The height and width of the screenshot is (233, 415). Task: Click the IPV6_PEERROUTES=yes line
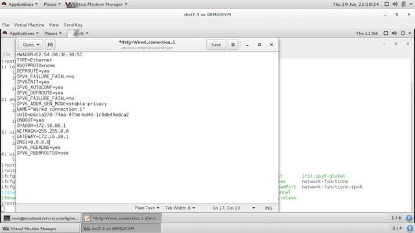point(43,153)
